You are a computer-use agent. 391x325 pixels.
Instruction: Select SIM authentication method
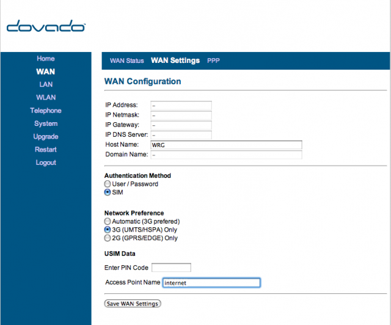108,192
